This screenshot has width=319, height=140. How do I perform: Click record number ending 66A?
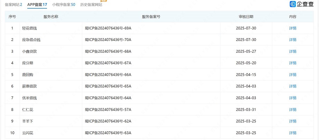(x=108, y=75)
